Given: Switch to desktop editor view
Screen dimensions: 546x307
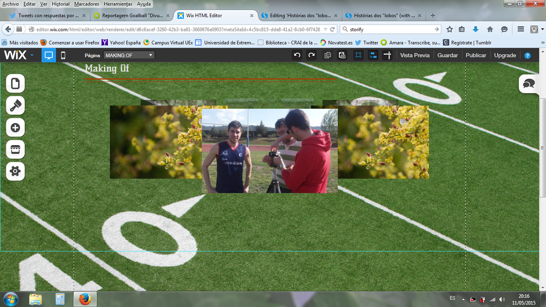Looking at the screenshot, I should click(48, 55).
